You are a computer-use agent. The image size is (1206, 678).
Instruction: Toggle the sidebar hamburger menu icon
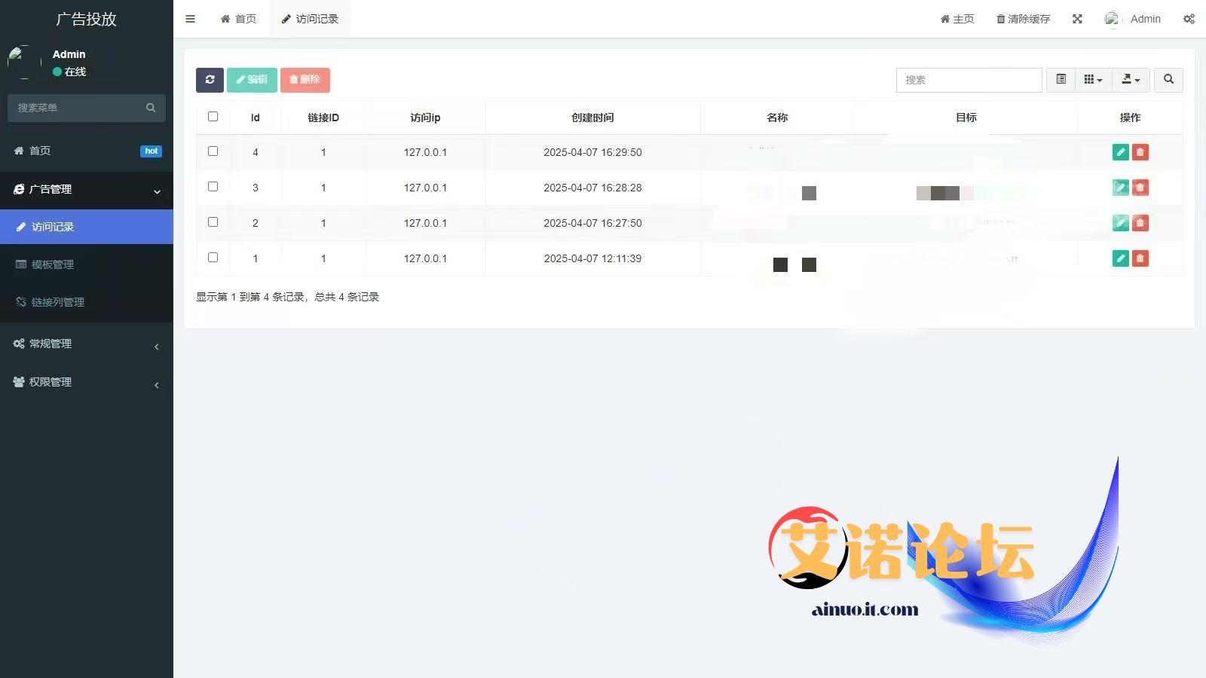tap(190, 19)
